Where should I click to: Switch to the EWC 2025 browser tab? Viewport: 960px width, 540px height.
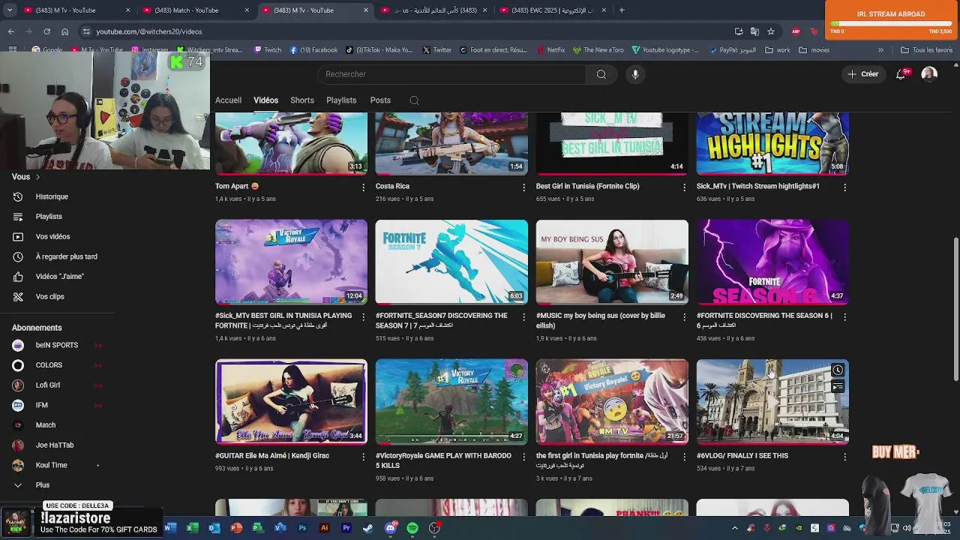[553, 10]
